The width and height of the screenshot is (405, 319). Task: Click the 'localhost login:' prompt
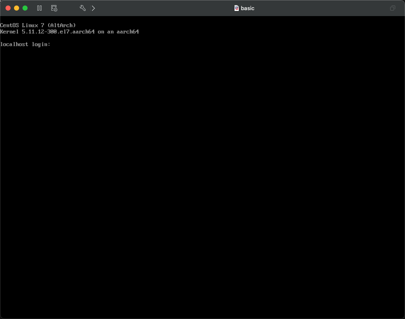[25, 44]
